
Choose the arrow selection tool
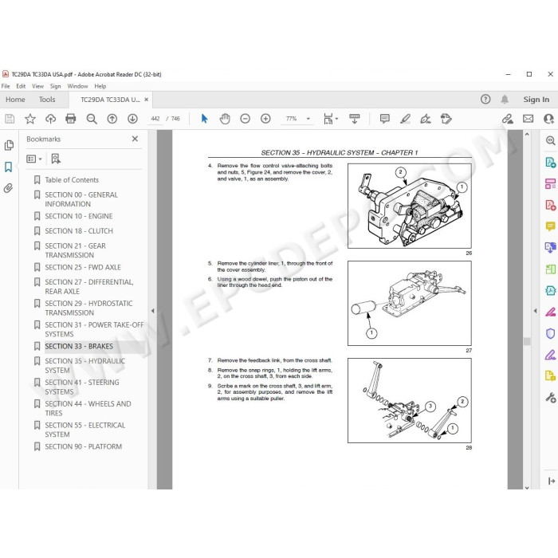pyautogui.click(x=204, y=119)
